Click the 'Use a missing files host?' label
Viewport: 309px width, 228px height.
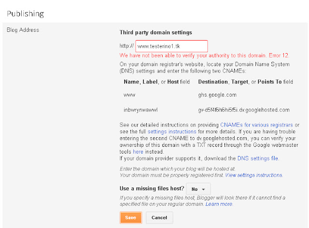[152, 188]
